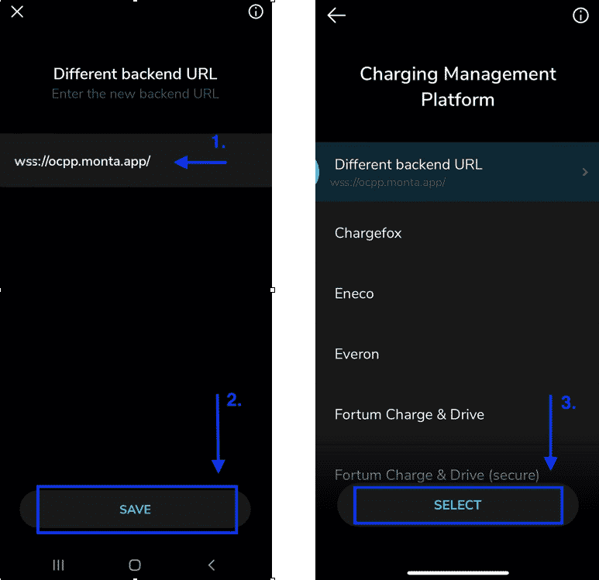This screenshot has width=599, height=580.
Task: Open chevron beside Different backend URL
Action: tap(585, 172)
